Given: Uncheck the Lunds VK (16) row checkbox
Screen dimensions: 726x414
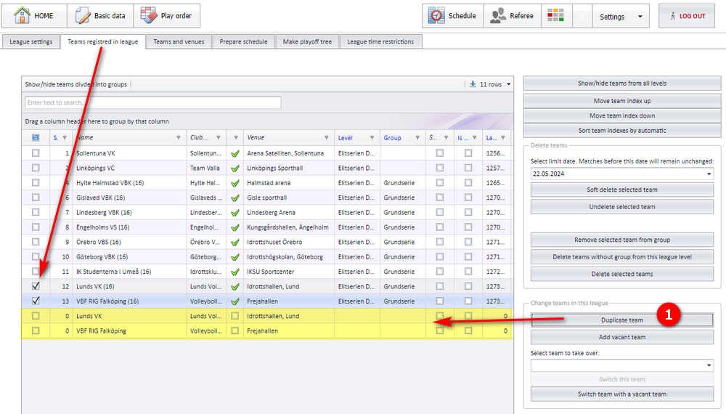Looking at the screenshot, I should [36, 286].
